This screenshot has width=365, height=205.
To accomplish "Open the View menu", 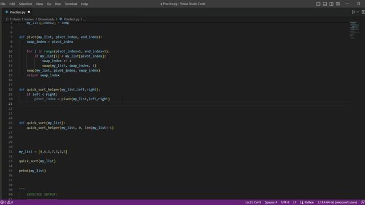I will click(39, 4).
